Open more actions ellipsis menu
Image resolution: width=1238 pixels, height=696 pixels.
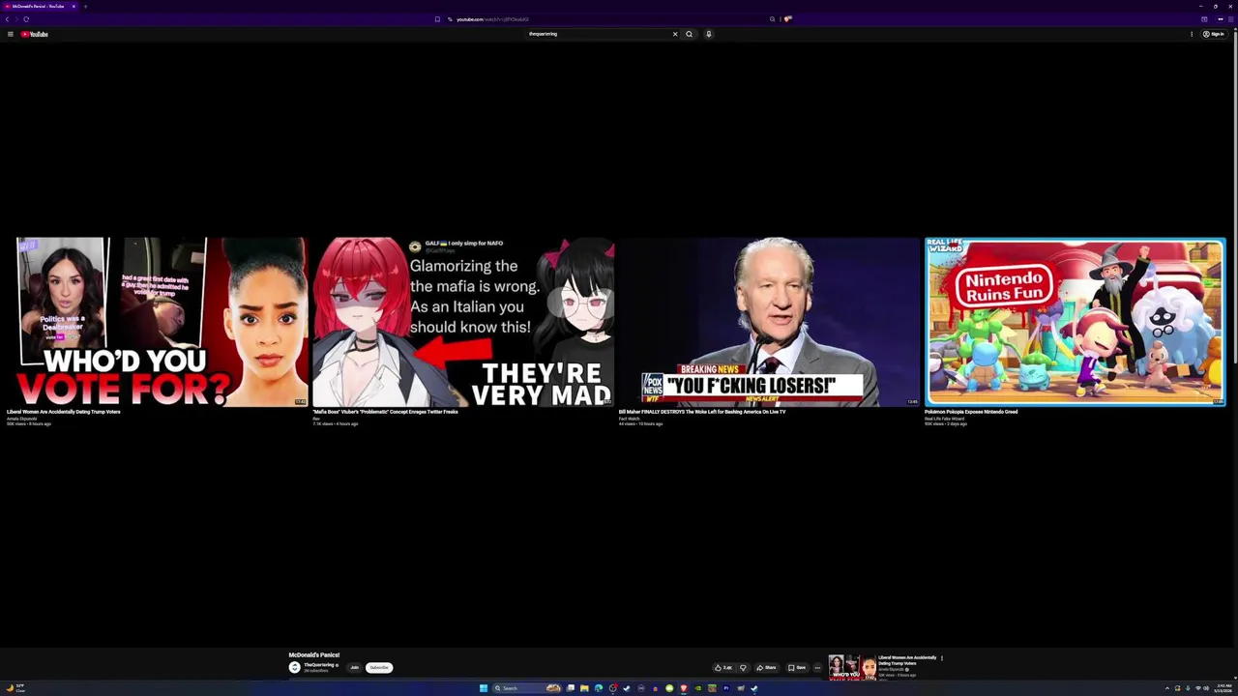(817, 667)
